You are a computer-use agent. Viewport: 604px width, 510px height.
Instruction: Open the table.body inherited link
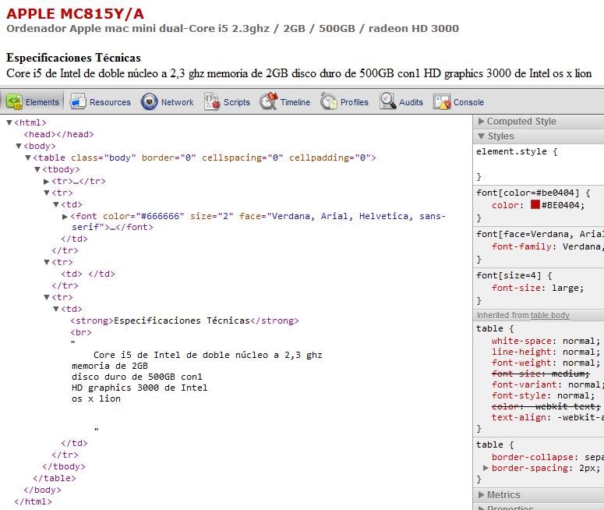point(549,315)
